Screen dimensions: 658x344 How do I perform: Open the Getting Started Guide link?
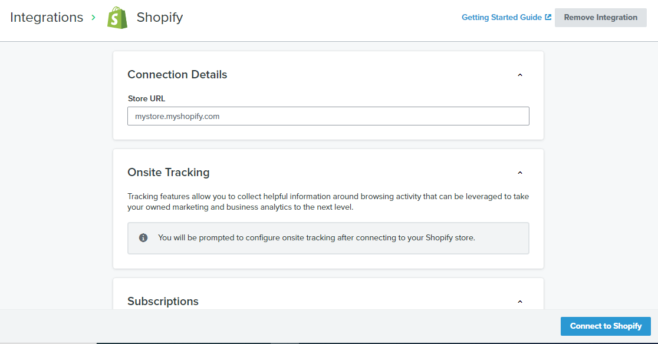tap(501, 18)
